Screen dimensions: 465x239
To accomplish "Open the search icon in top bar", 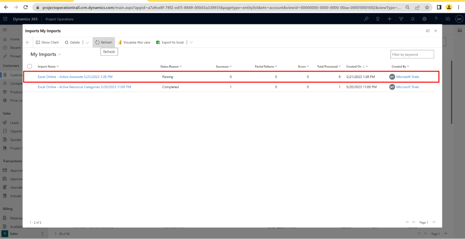I will 366,19.
